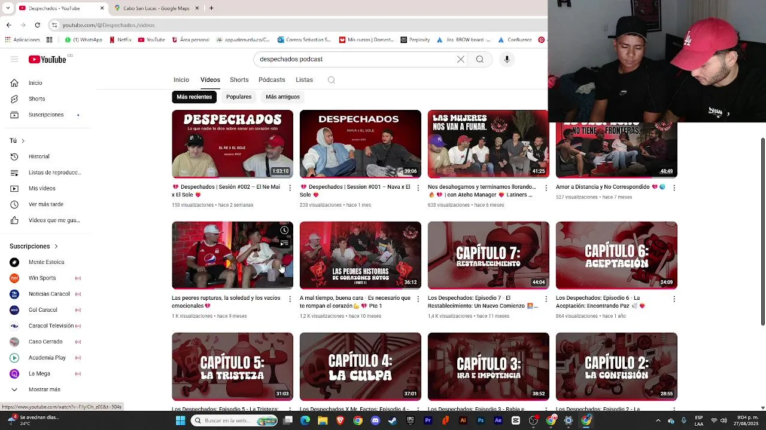Switch to the Cabo San Lucas Google Maps tab
This screenshot has height=430, width=766.
(156, 8)
